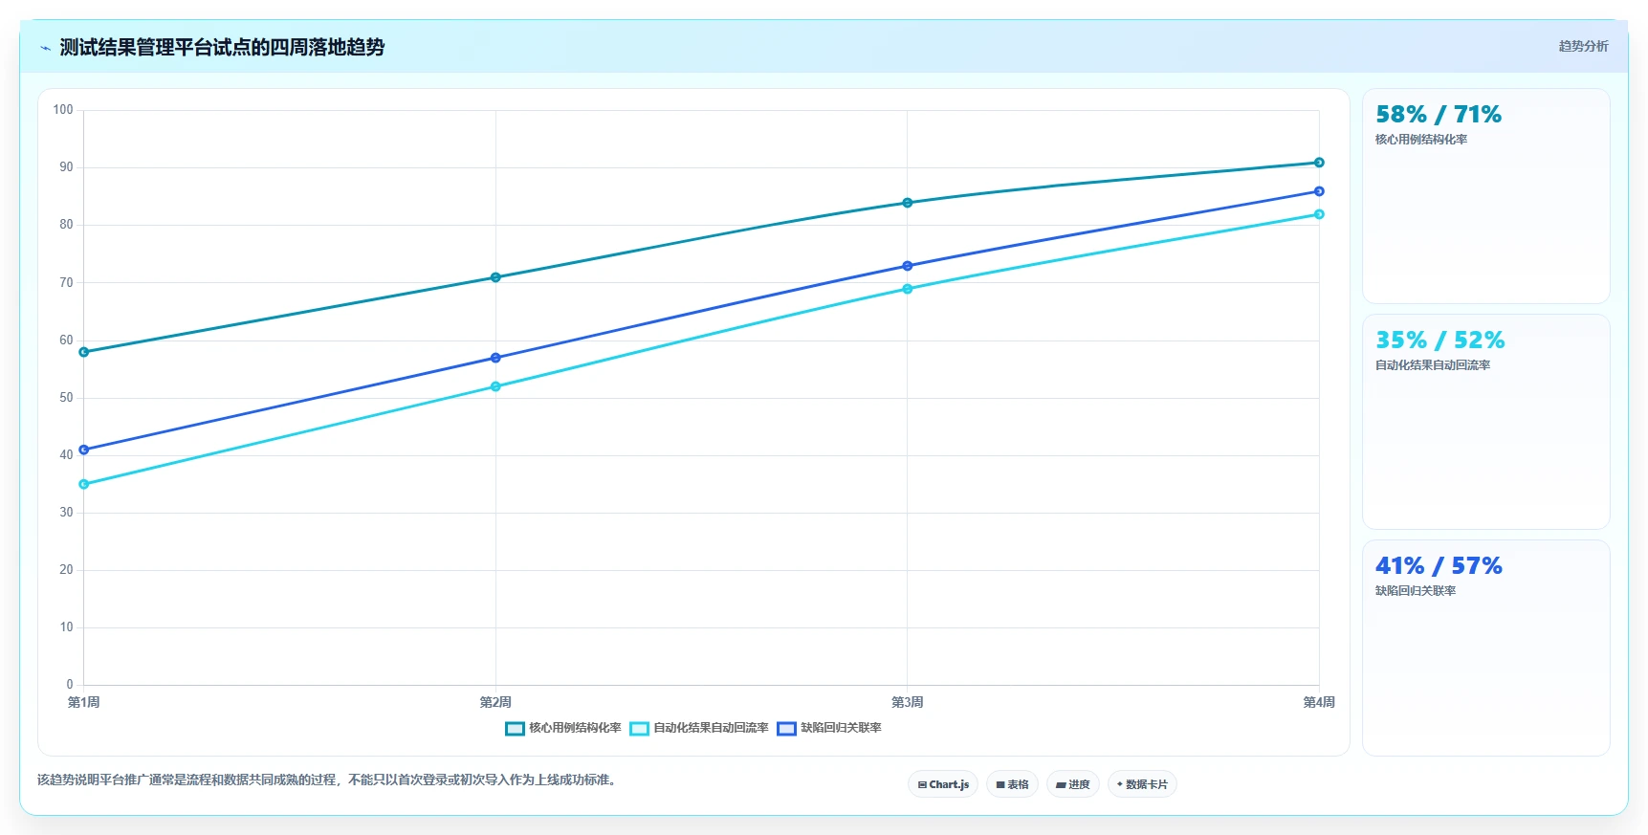Click 第4周 point on 缺陷回归关联率 line
Screen dimensions: 1648x835
[1319, 191]
